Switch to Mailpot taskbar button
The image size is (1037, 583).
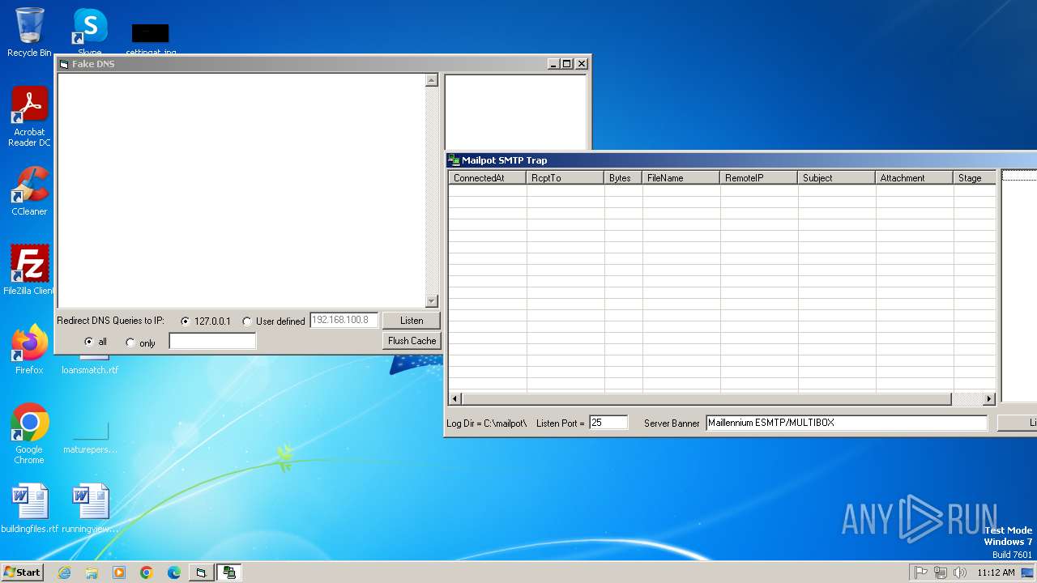229,572
